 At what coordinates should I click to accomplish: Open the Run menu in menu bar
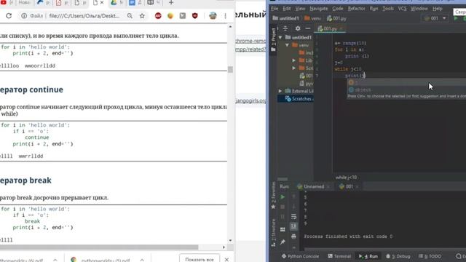click(x=374, y=9)
